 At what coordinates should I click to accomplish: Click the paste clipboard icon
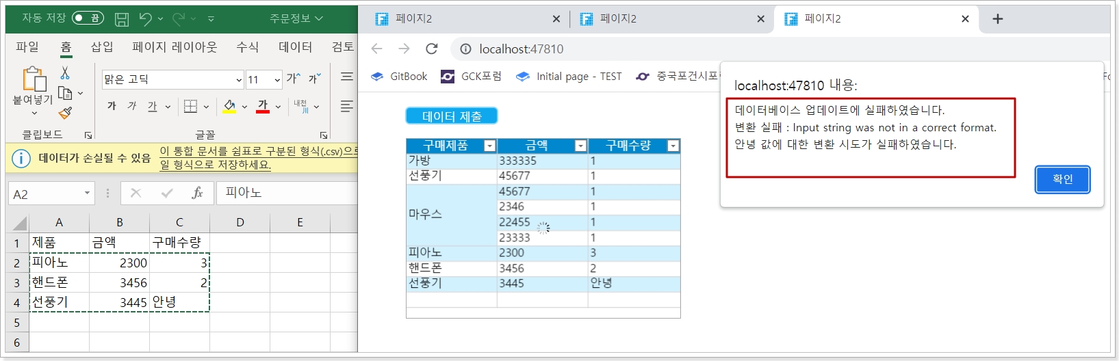[x=34, y=79]
